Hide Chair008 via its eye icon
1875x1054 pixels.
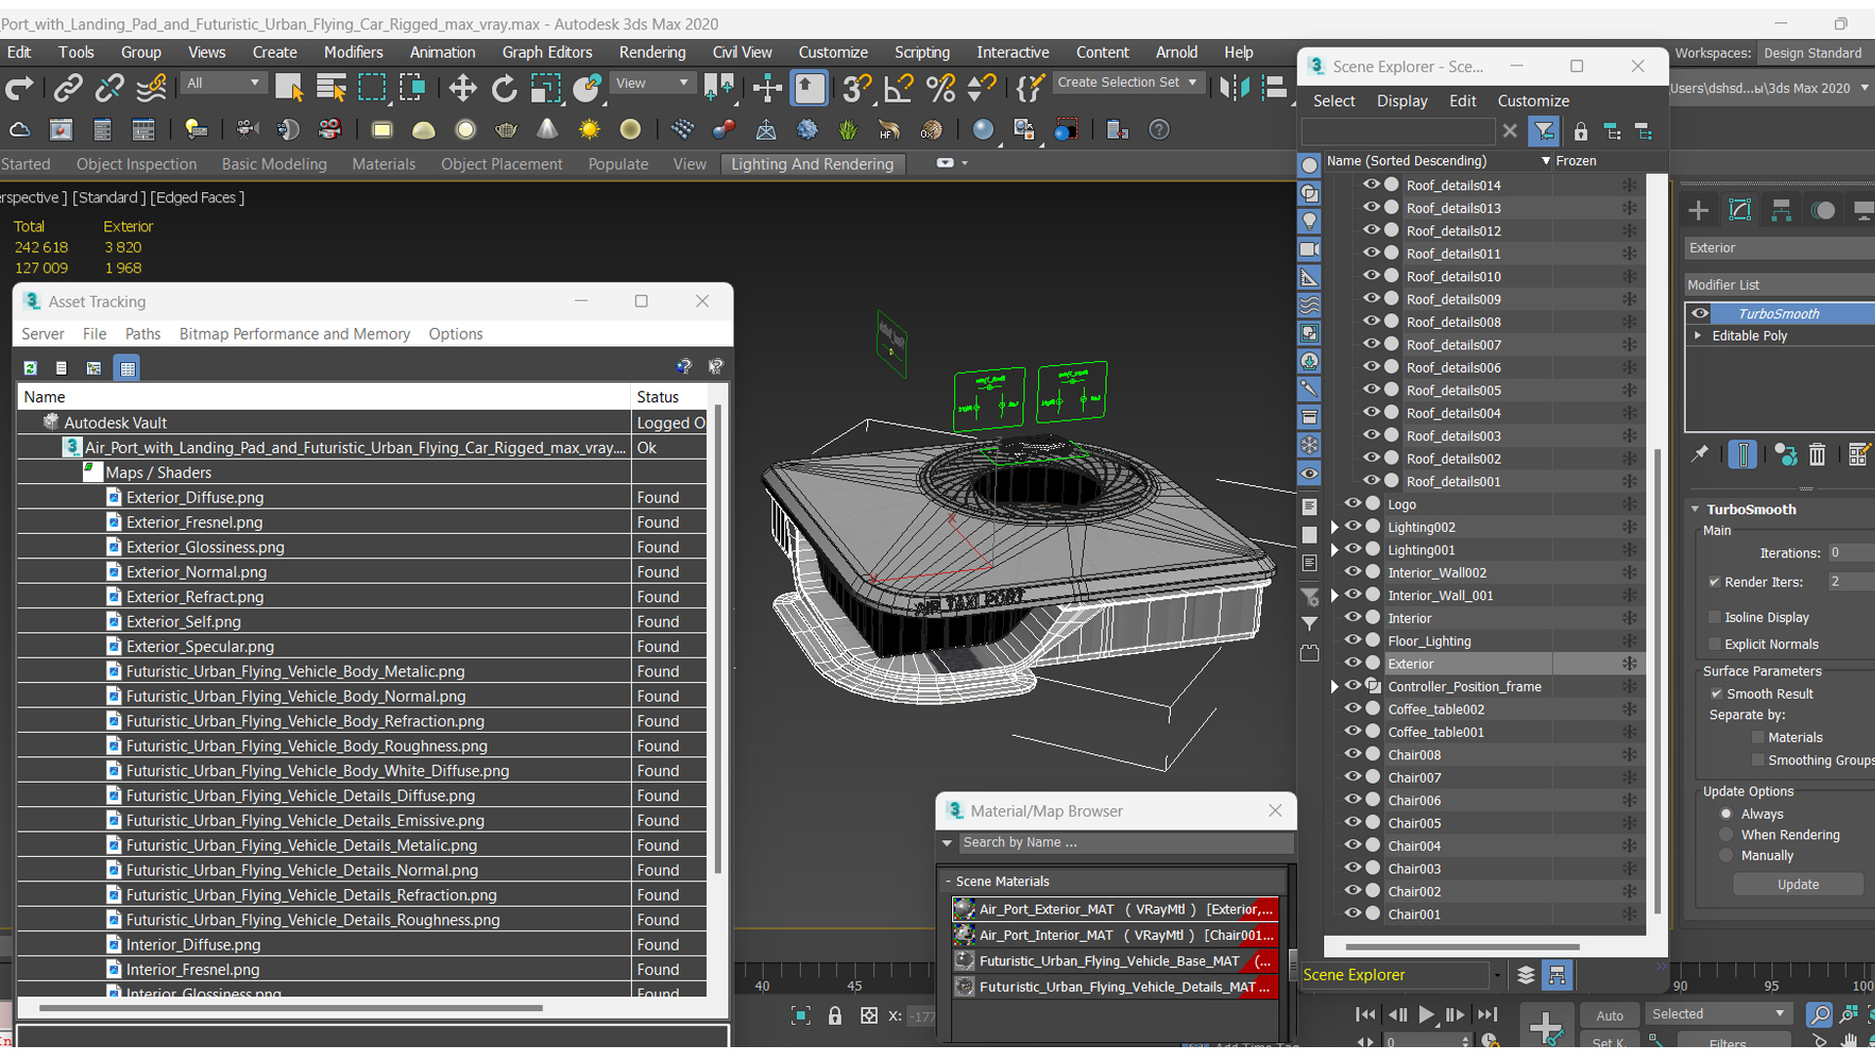click(1353, 754)
